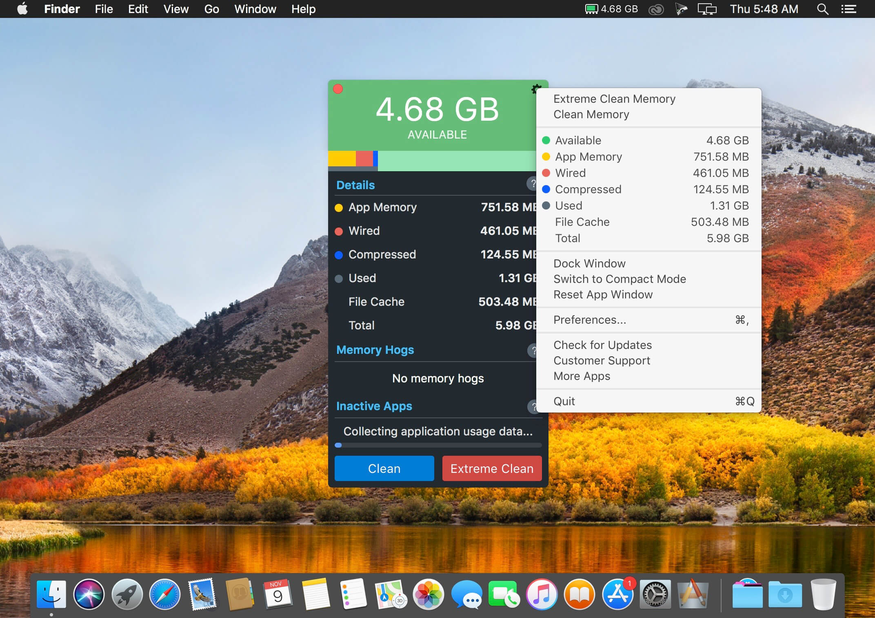The image size is (875, 618).
Task: Click the Memory Hogs help icon
Action: pyautogui.click(x=533, y=351)
